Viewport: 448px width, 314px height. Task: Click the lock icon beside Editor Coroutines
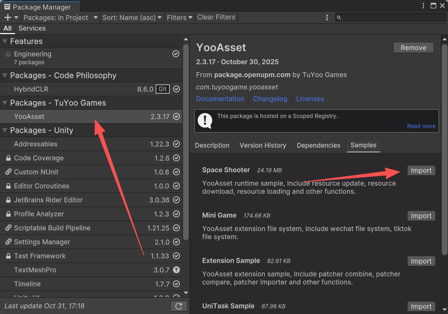click(8, 186)
